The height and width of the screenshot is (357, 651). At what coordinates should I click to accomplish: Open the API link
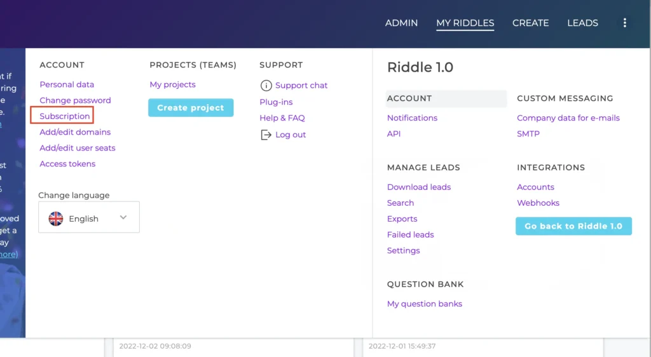pyautogui.click(x=394, y=134)
